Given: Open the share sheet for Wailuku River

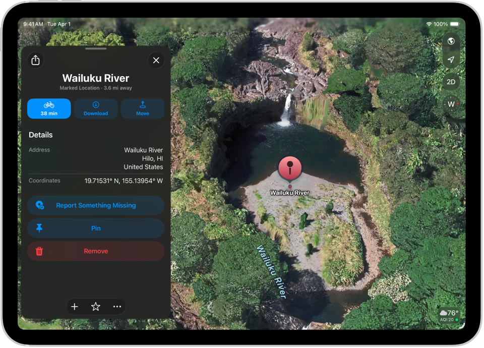Looking at the screenshot, I should click(35, 60).
